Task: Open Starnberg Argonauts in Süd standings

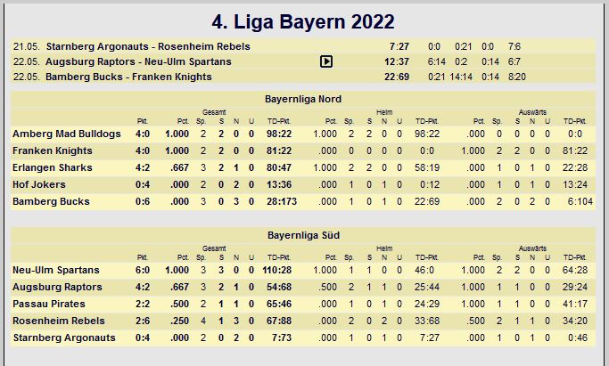Action: coord(64,338)
